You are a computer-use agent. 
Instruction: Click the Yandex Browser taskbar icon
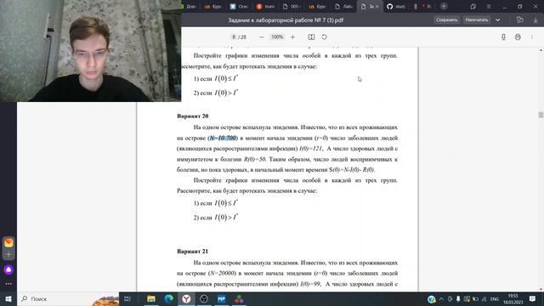tap(186, 298)
